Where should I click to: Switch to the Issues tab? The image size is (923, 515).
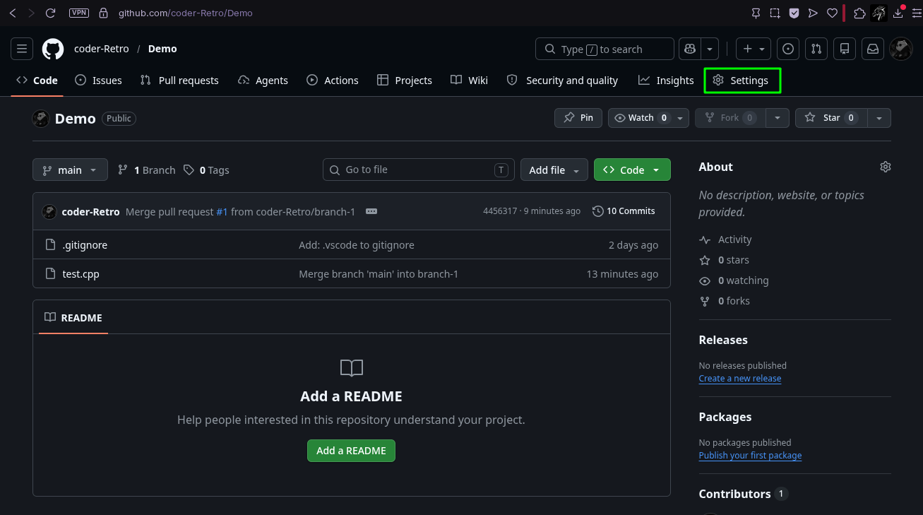pyautogui.click(x=99, y=81)
